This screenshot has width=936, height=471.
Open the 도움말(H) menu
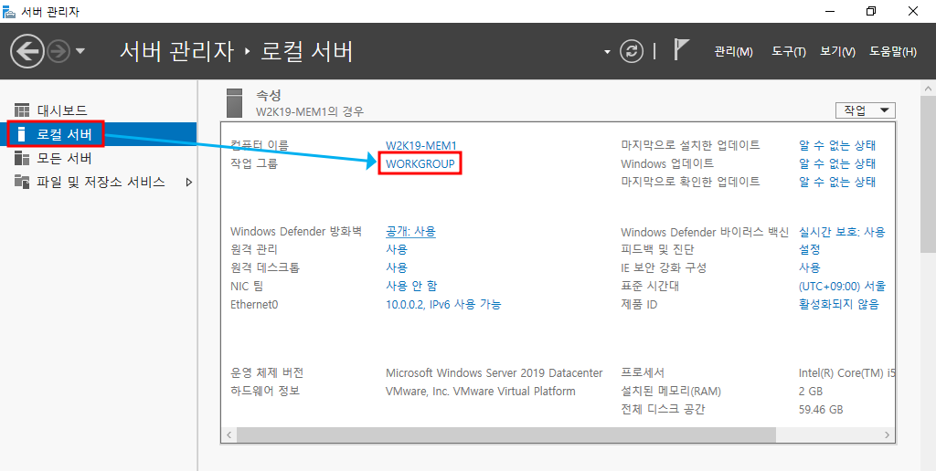(x=893, y=52)
